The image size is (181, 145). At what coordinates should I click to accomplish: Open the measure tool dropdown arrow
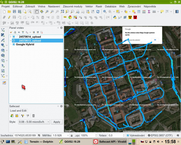[x=158, y=11]
